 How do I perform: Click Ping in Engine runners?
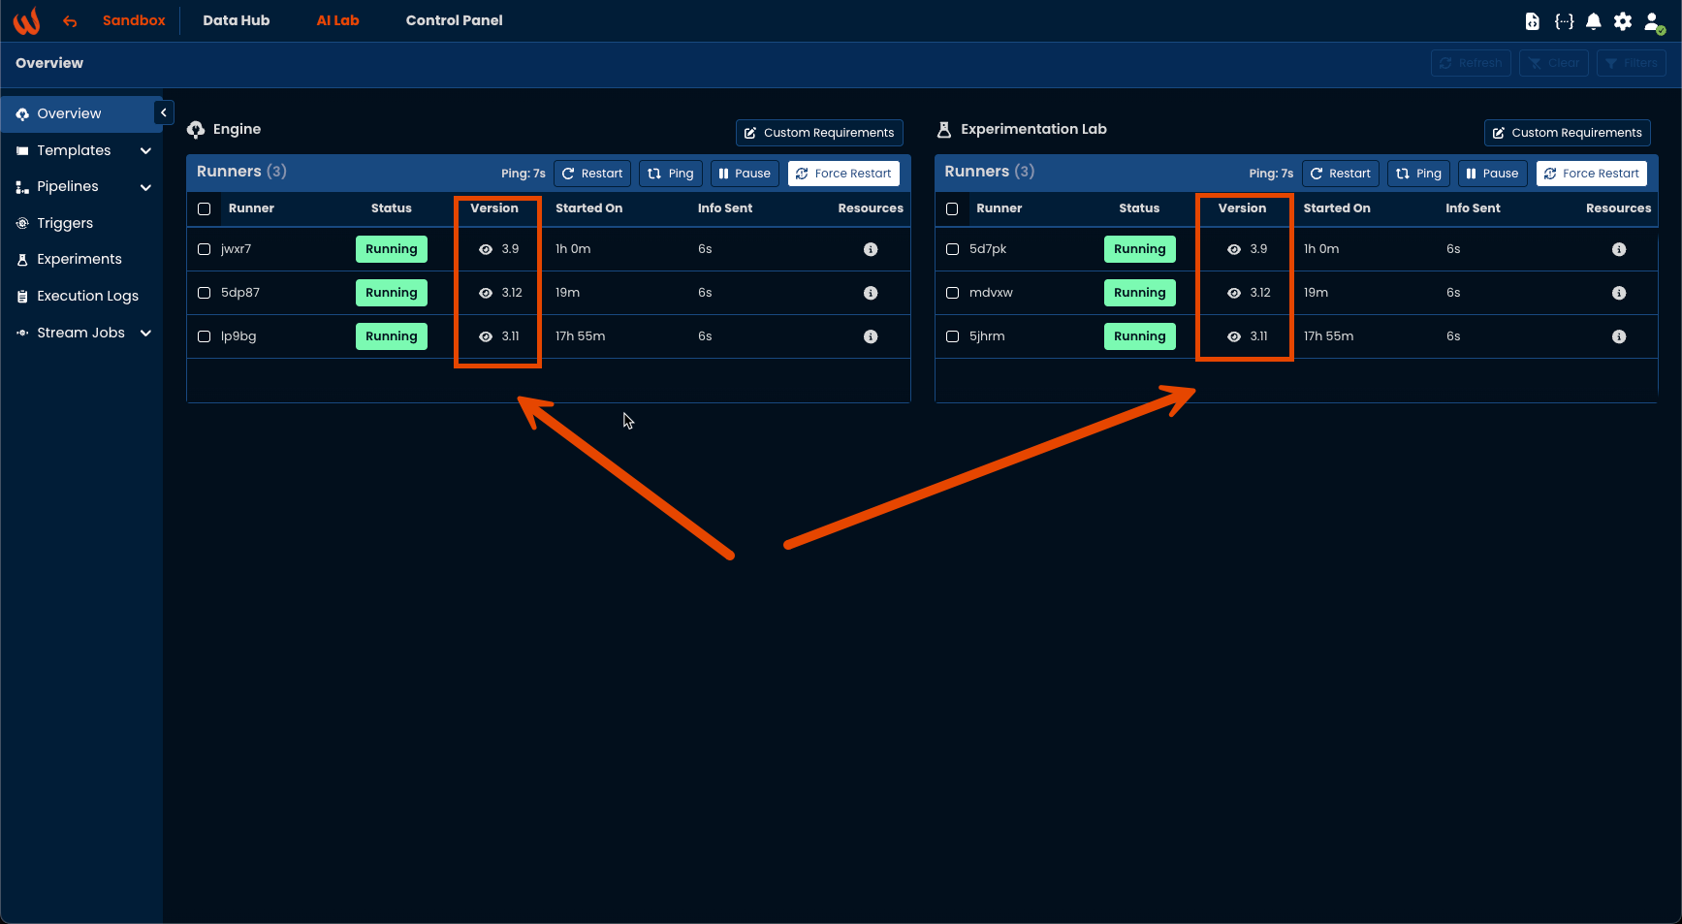click(x=671, y=174)
